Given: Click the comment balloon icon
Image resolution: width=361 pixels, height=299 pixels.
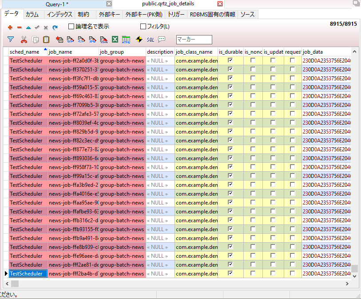Looking at the screenshot, I should [162, 40].
